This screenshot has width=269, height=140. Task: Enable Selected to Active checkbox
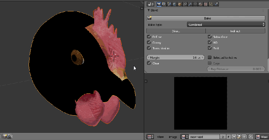[209, 57]
